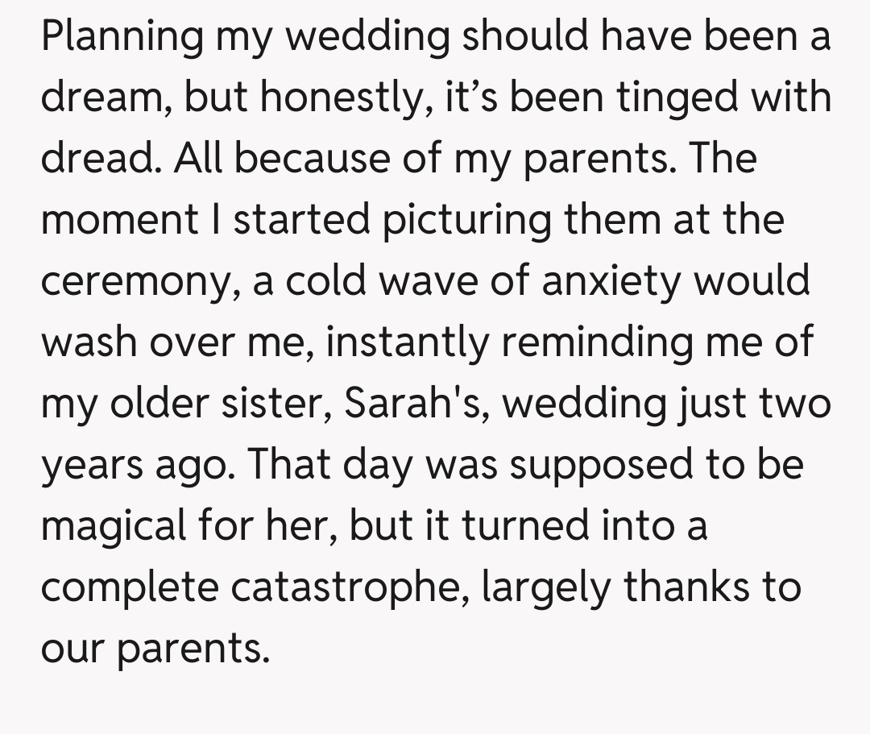Place cursor on the word "instantly"
The image size is (870, 734).
(408, 342)
